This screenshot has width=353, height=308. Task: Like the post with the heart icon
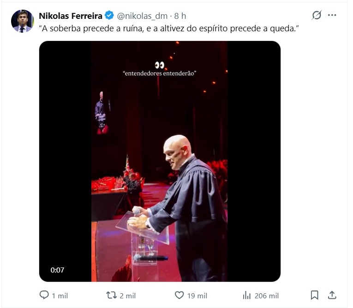pyautogui.click(x=179, y=295)
